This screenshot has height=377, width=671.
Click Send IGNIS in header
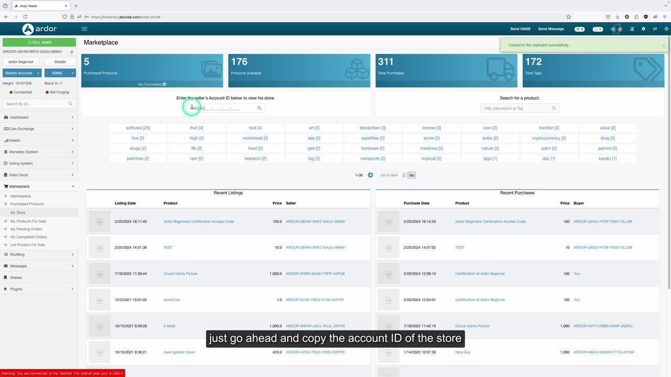[x=521, y=29]
